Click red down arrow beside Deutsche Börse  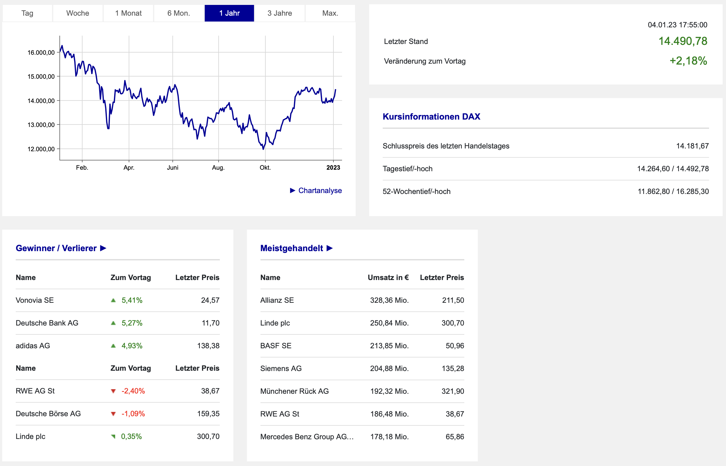coord(113,414)
